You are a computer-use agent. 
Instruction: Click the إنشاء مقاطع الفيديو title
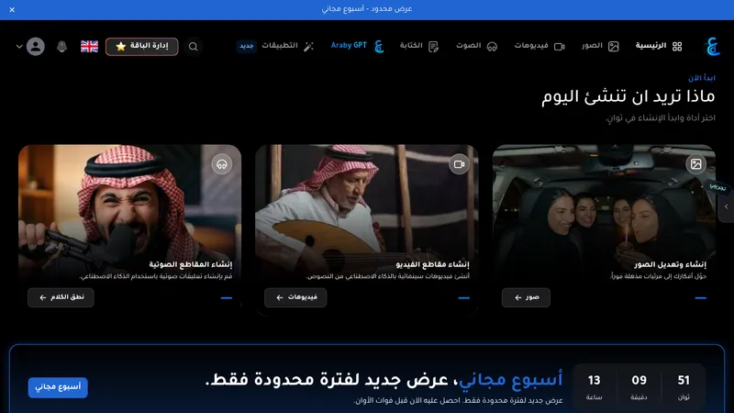(432, 264)
